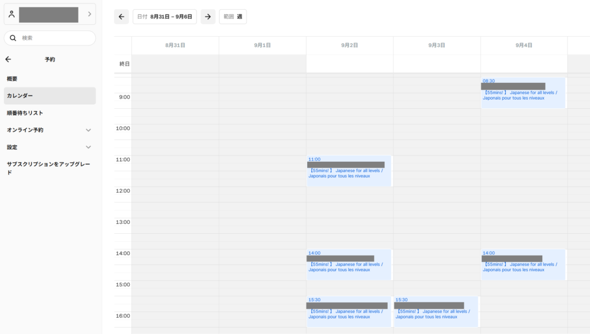Open the 14:00 booking on 9月4日
Viewport: 590px width, 334px height.
click(523, 265)
